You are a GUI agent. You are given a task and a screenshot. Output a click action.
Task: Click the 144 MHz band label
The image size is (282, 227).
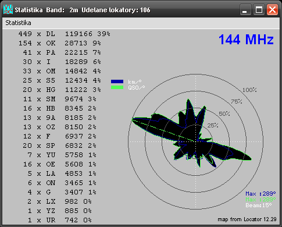[246, 40]
